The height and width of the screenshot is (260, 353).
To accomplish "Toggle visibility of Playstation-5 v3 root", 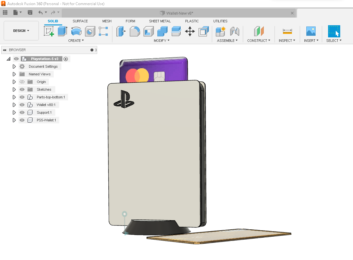I will (16, 59).
